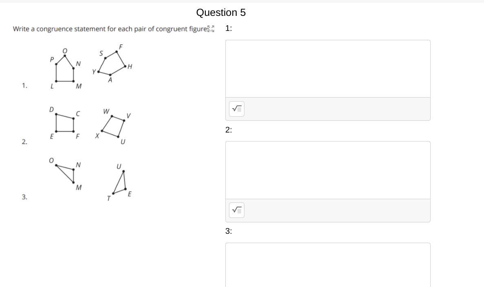This screenshot has width=484, height=287.
Task: Click the "Question 5" heading
Action: [221, 13]
